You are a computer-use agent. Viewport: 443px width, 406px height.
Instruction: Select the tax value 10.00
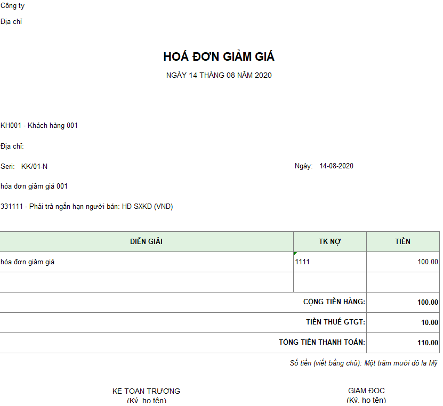click(x=430, y=323)
